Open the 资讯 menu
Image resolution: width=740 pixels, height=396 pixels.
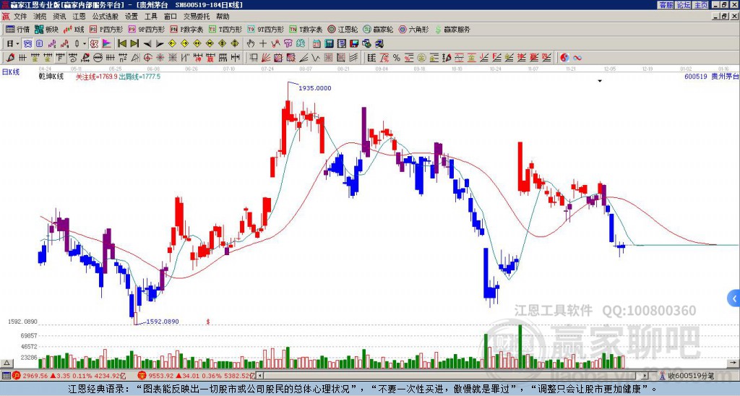(x=59, y=17)
